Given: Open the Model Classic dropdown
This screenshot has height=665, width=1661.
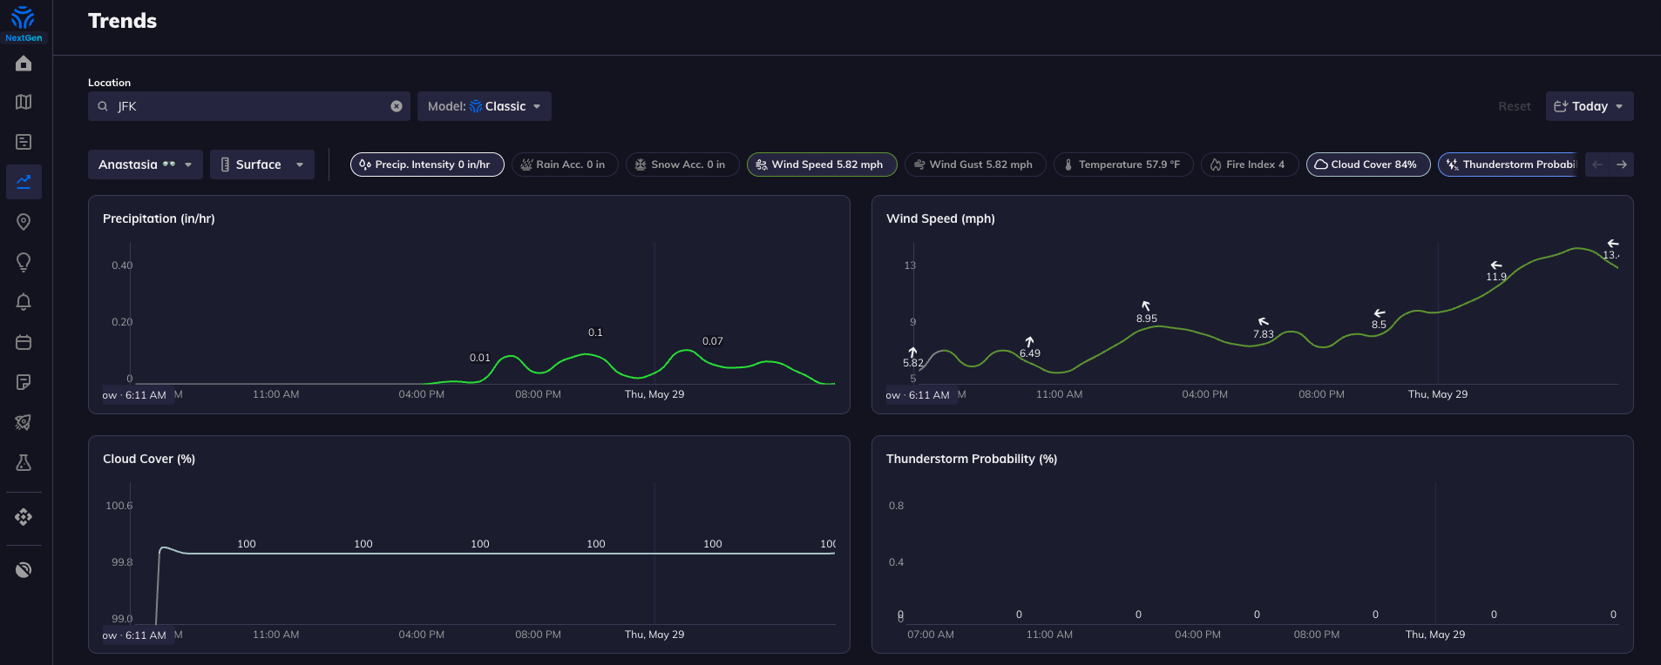Looking at the screenshot, I should (x=484, y=106).
